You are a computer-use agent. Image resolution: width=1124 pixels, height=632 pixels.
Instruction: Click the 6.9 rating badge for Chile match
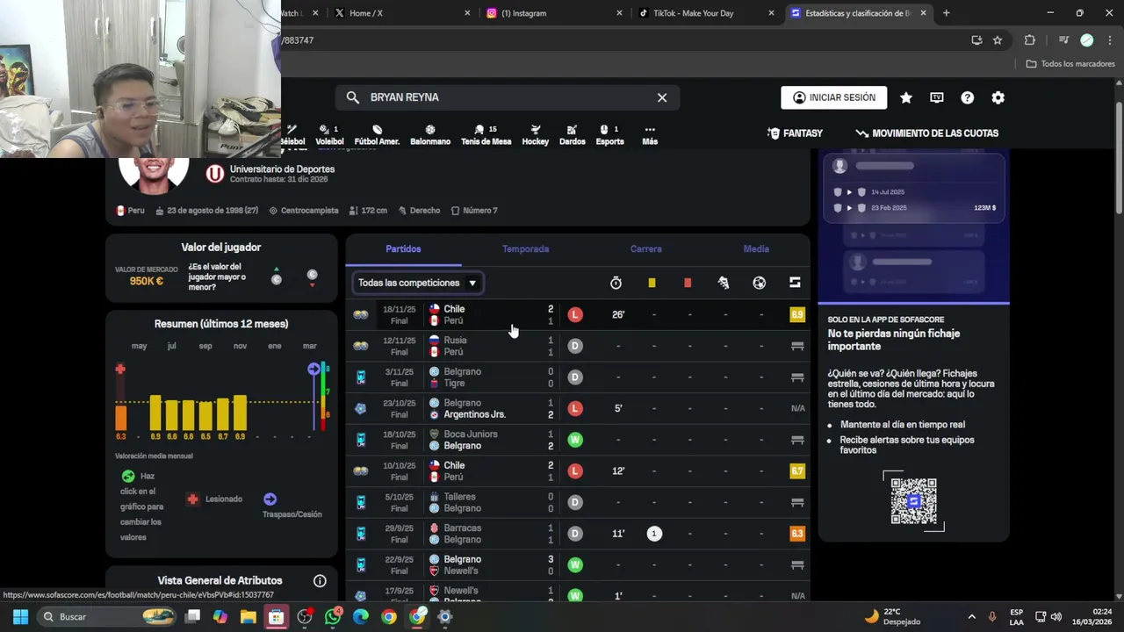[x=797, y=314]
